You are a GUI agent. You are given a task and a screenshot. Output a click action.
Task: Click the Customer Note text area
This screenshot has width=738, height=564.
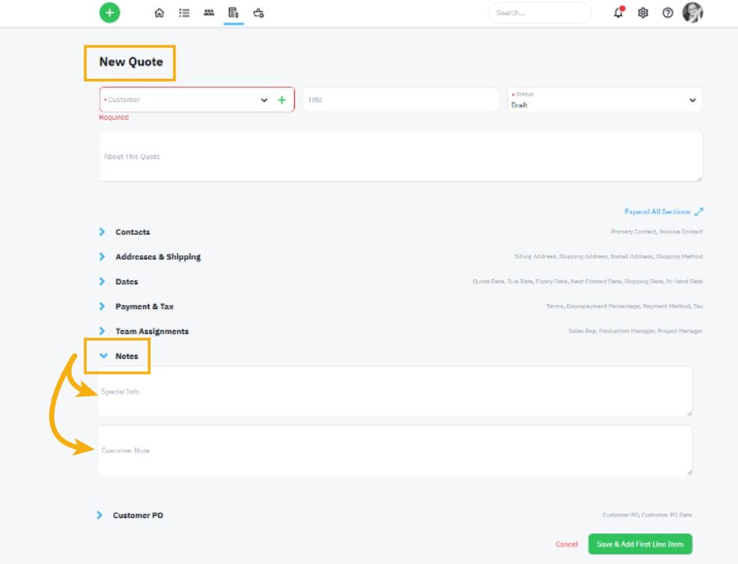(x=395, y=451)
